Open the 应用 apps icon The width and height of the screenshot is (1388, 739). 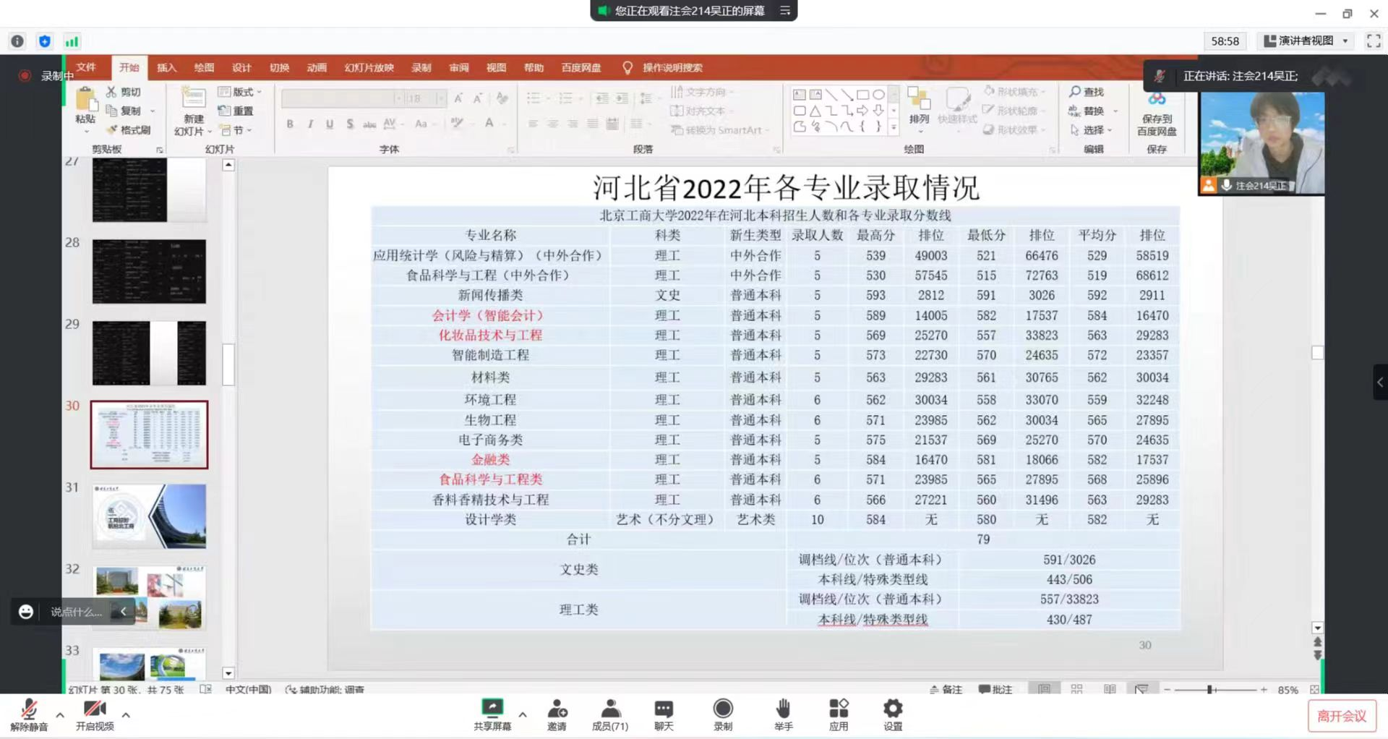point(838,709)
